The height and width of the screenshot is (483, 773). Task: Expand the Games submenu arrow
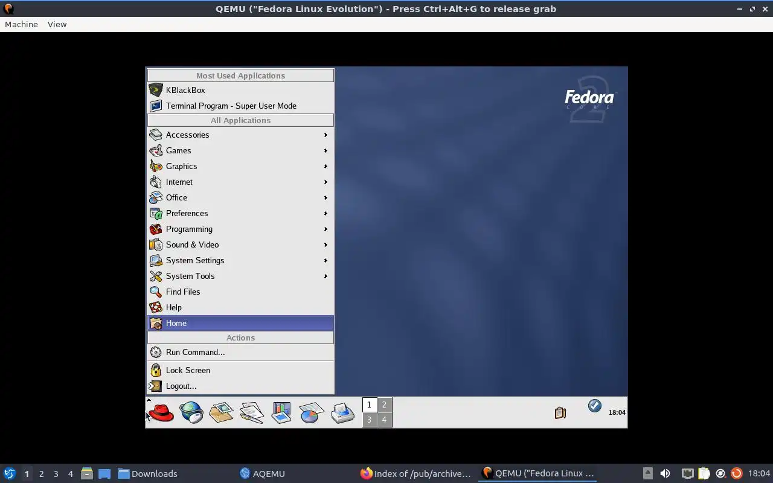tap(326, 150)
